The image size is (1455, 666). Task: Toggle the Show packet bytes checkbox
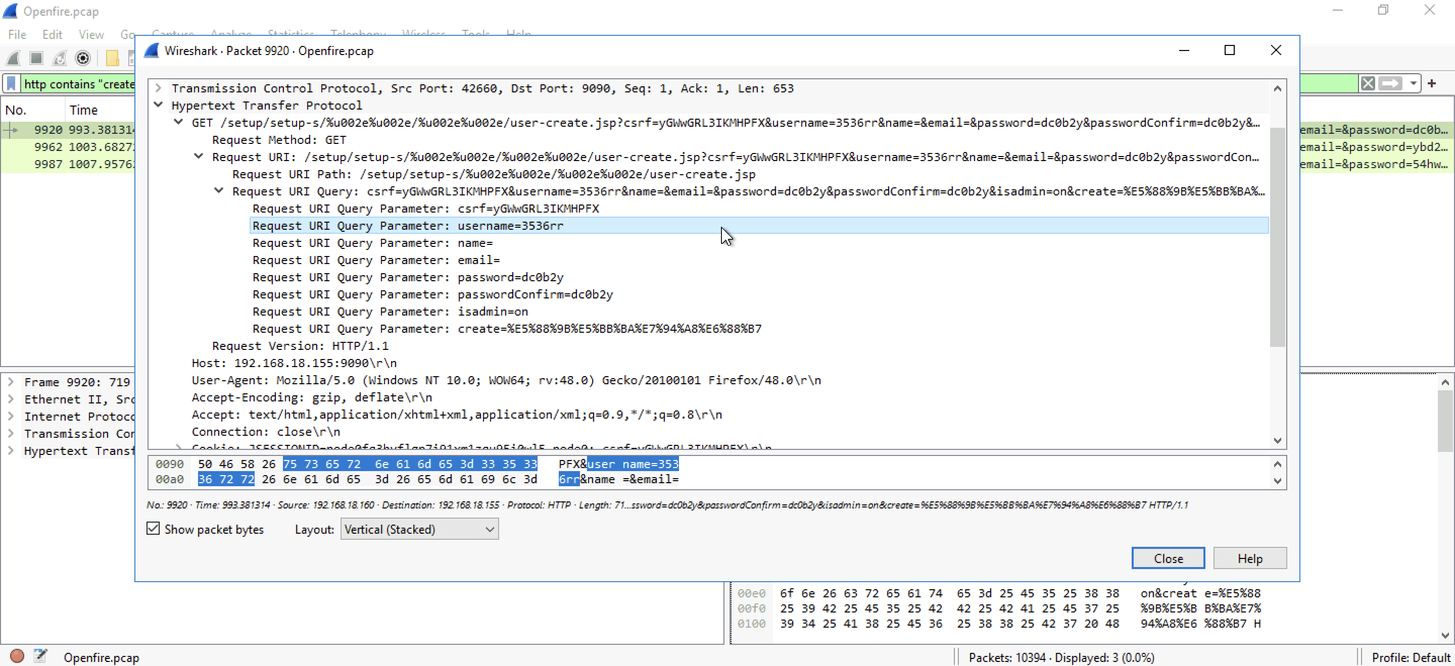click(153, 528)
